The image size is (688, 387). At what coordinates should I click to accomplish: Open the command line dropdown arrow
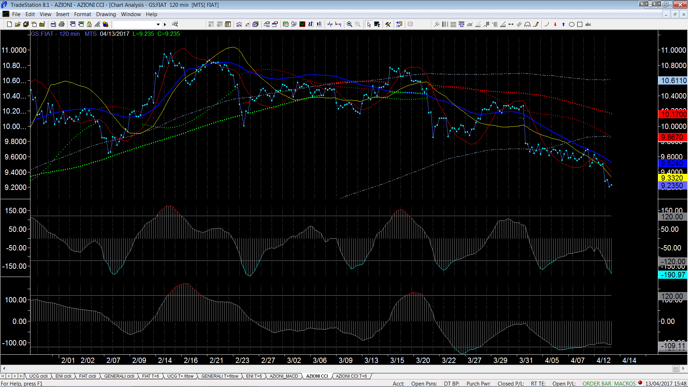click(158, 24)
